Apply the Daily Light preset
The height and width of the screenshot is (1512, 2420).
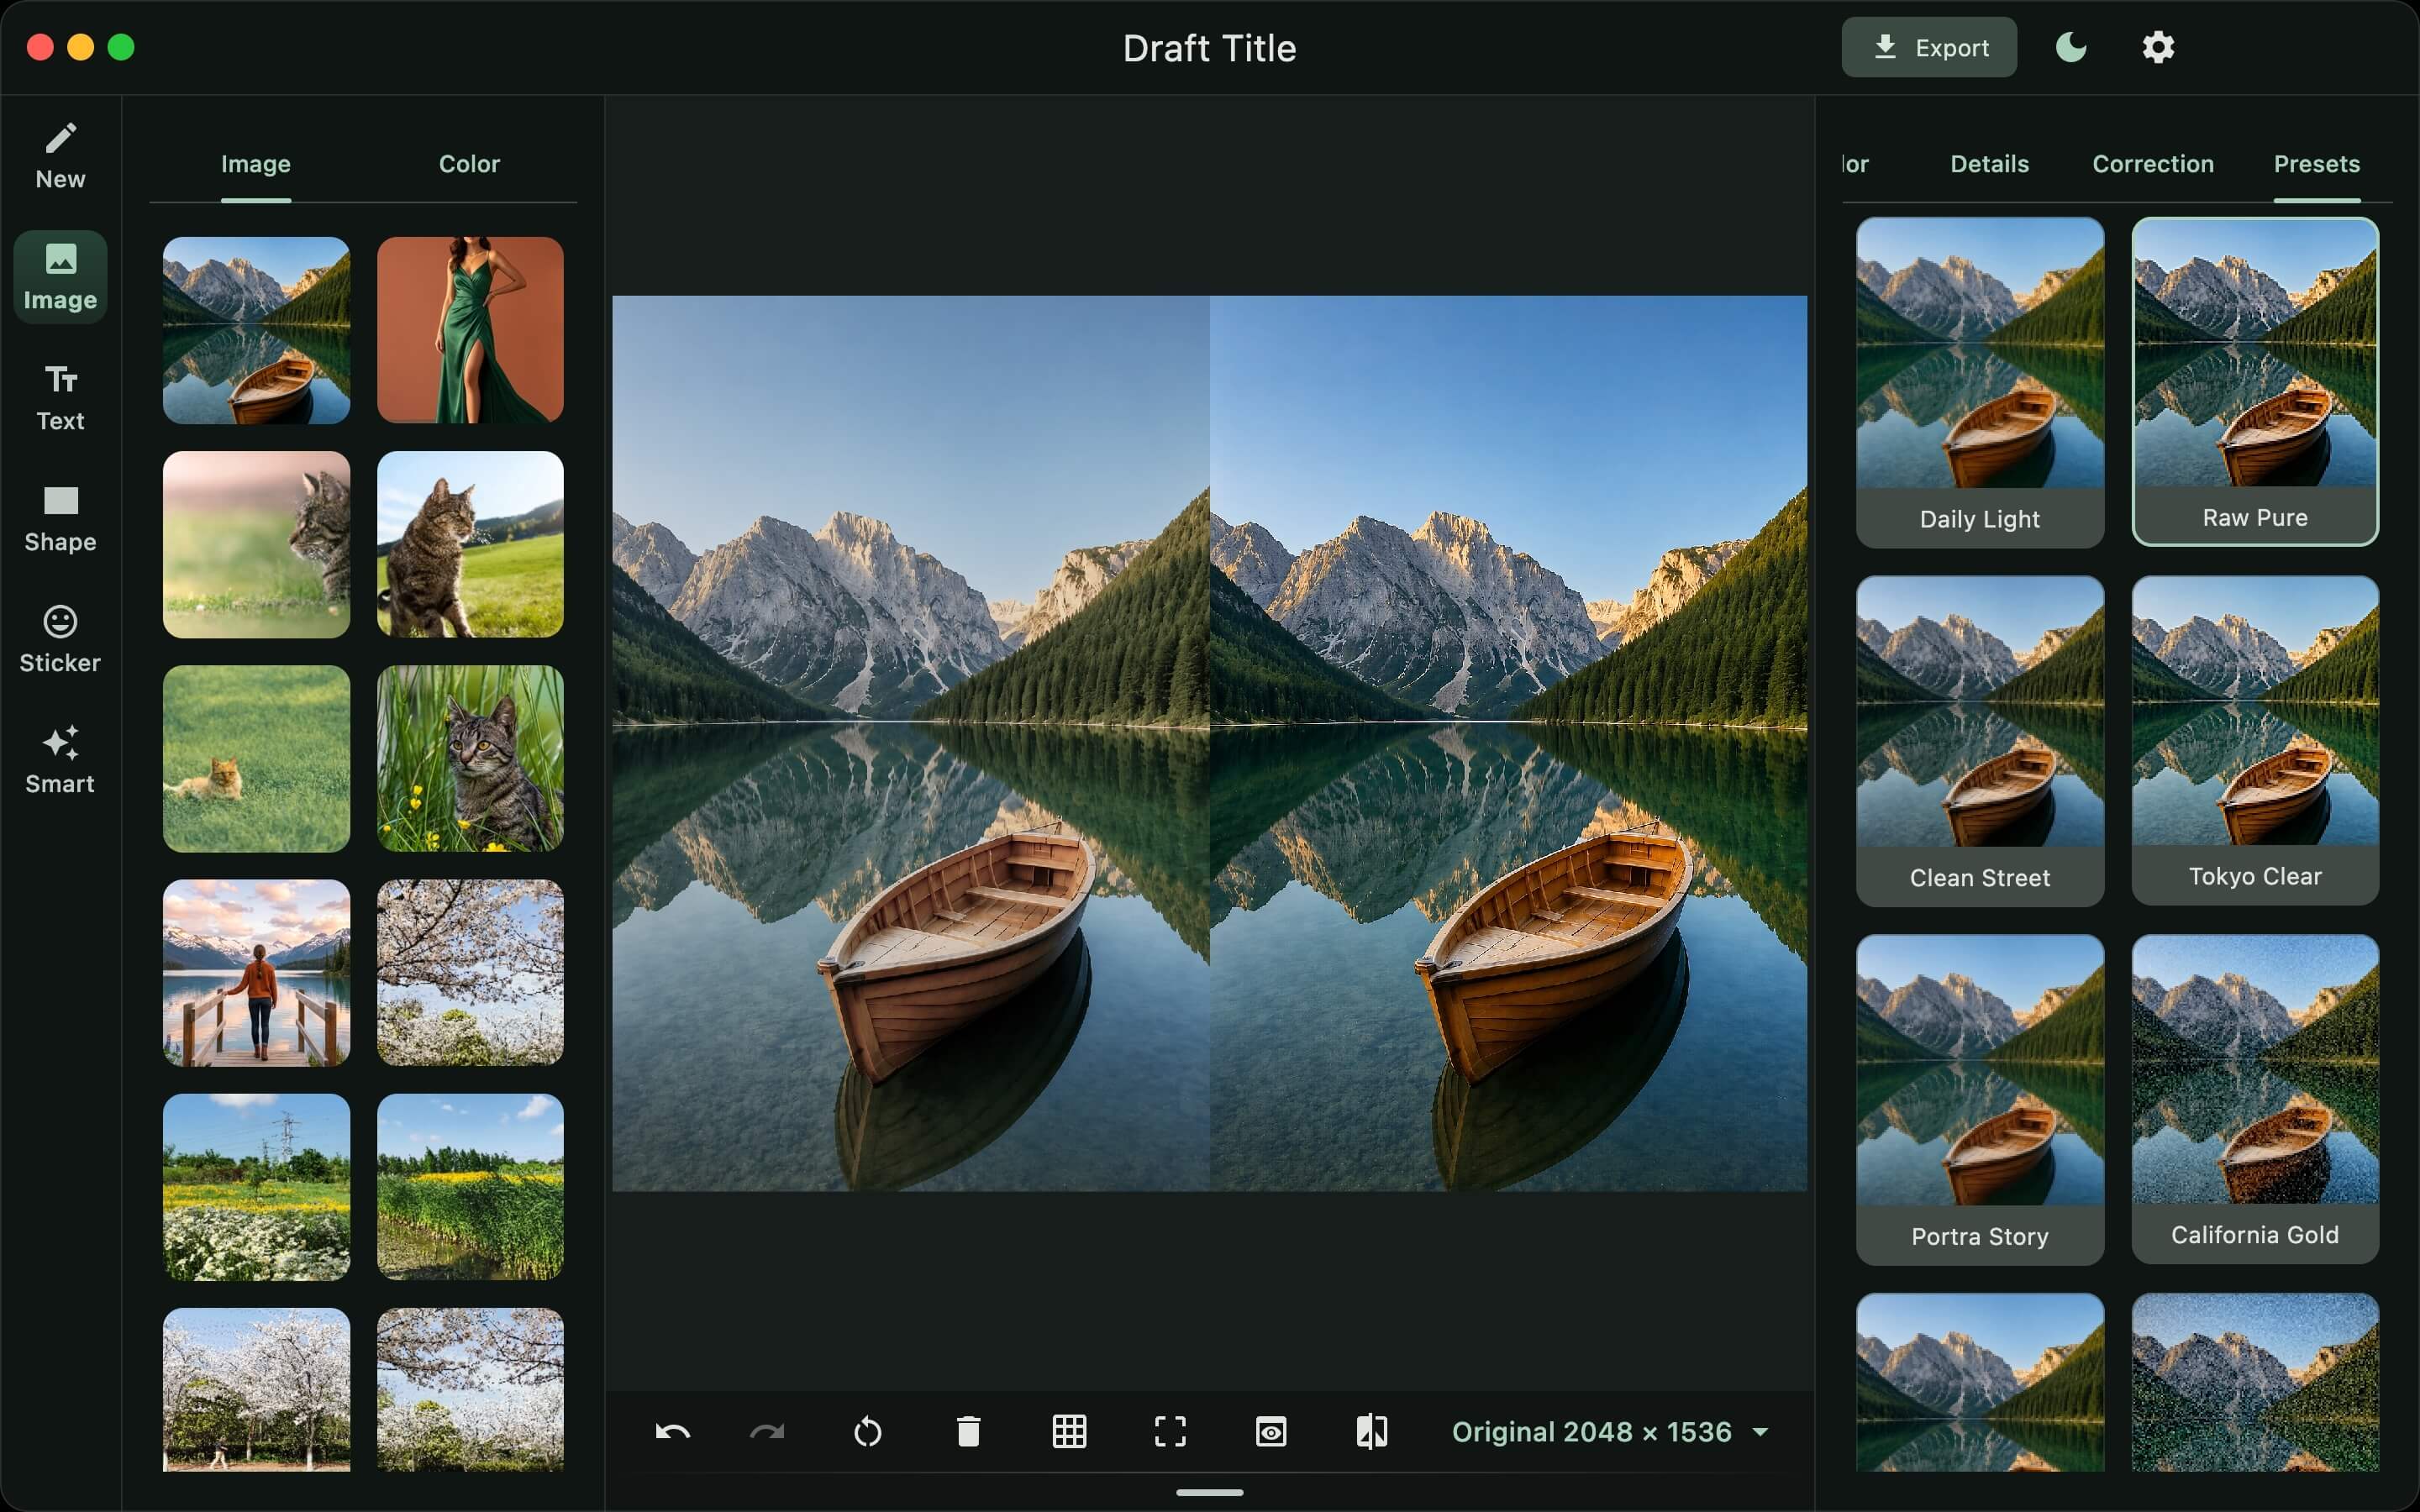pyautogui.click(x=1980, y=382)
